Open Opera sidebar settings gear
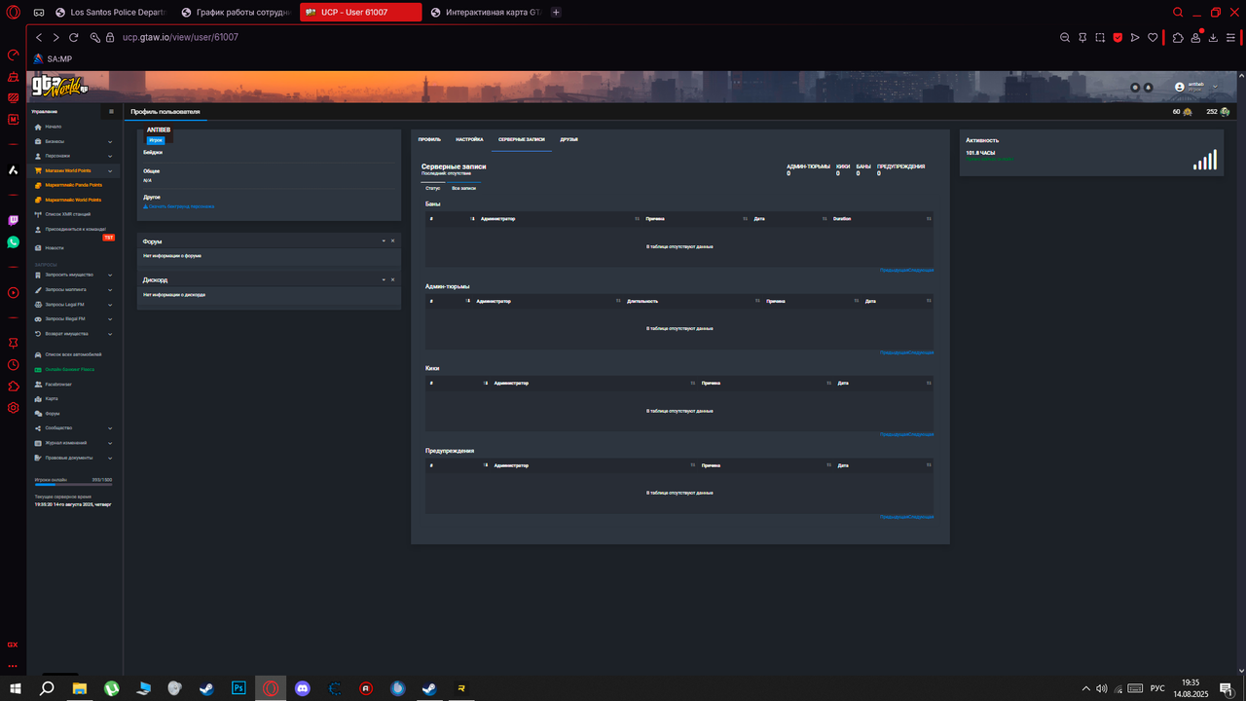Image resolution: width=1246 pixels, height=701 pixels. point(14,408)
